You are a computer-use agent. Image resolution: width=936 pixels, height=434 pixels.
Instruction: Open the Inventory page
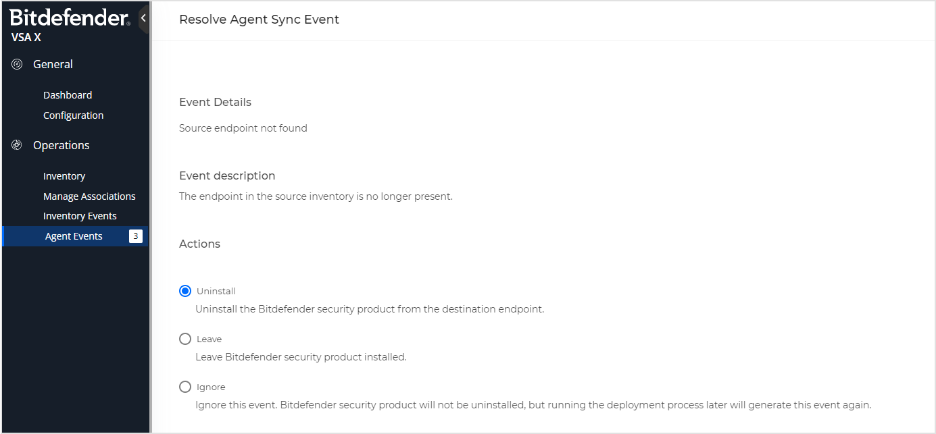pyautogui.click(x=64, y=175)
